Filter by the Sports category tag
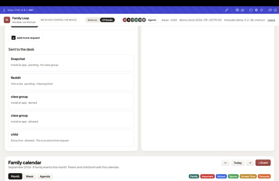Screen dimensions: 279x181 click(x=233, y=177)
